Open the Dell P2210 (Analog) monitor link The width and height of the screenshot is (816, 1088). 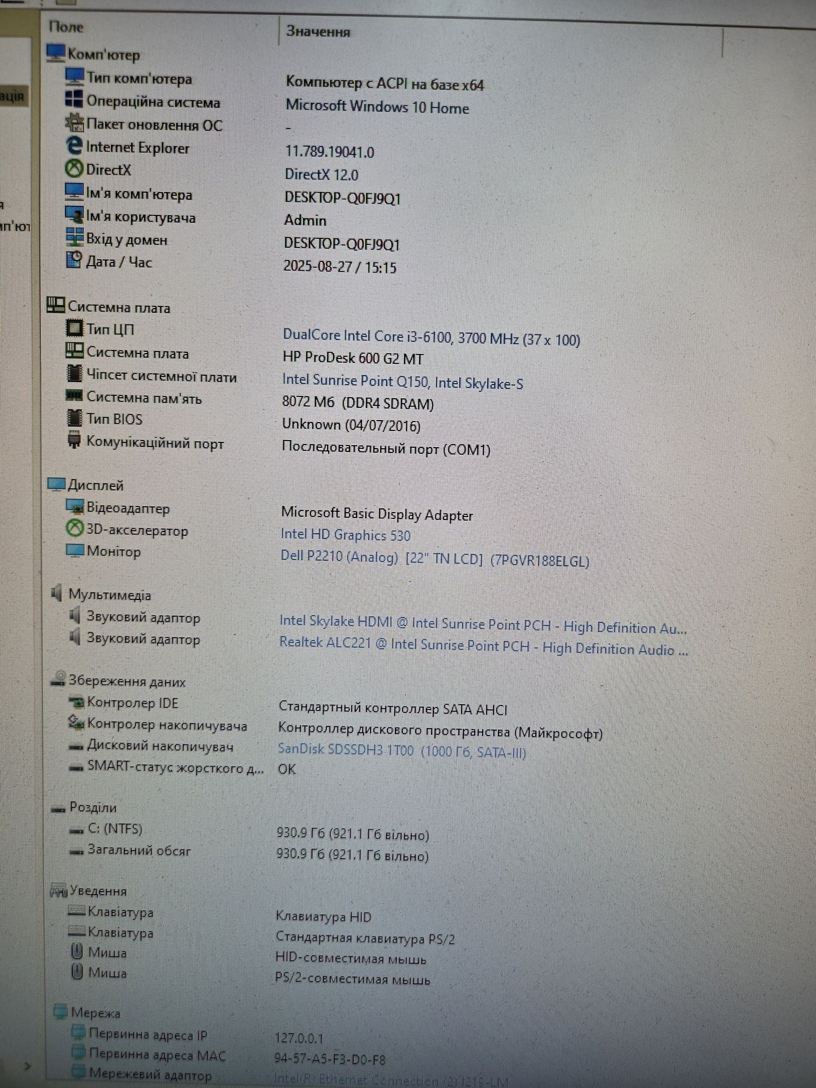coord(435,558)
